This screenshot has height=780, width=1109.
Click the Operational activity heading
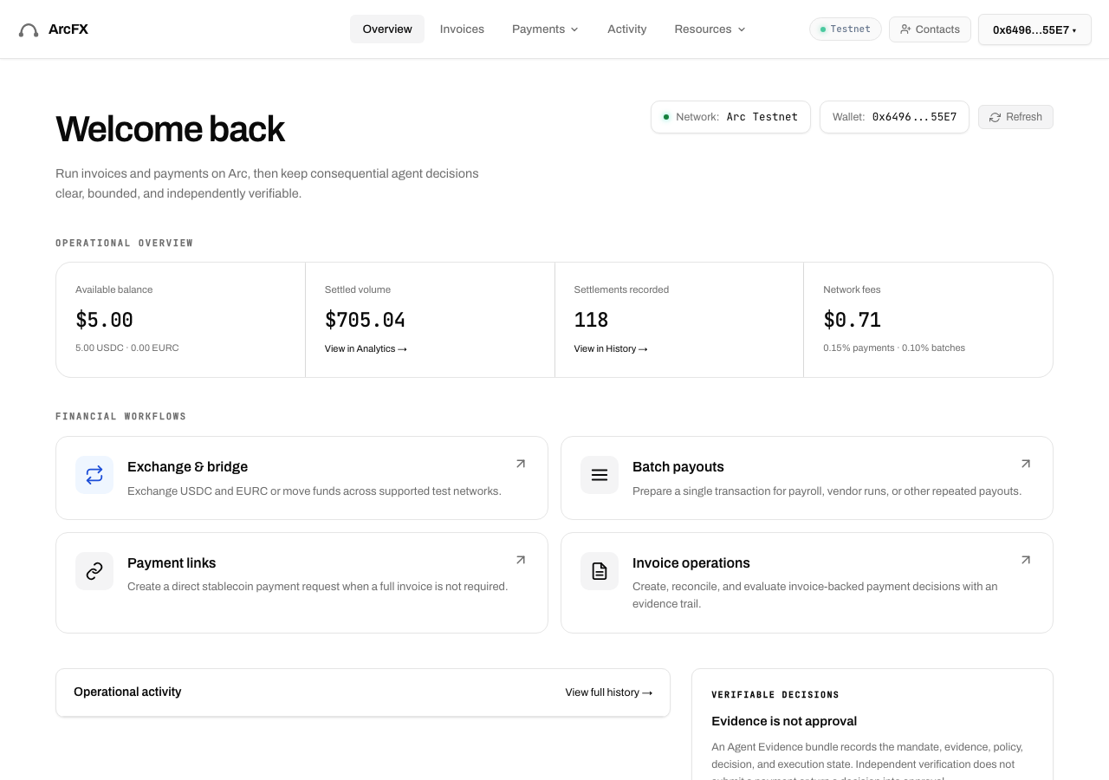[127, 692]
